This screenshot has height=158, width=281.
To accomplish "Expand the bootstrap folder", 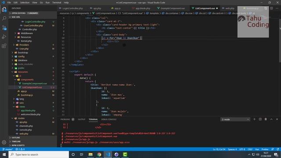I will click(x=23, y=53).
